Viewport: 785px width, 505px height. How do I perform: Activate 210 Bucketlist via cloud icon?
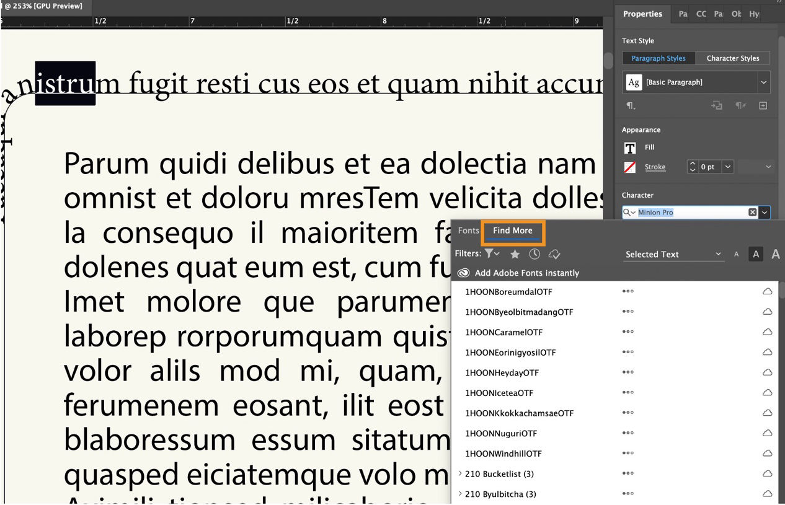pyautogui.click(x=767, y=473)
